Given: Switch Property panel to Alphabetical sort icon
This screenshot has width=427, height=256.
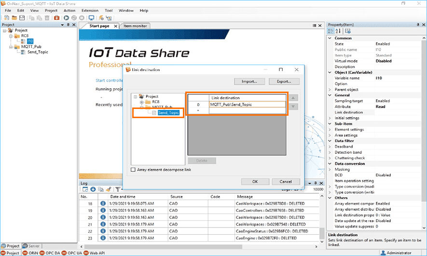Looking at the screenshot, I should click(338, 31).
